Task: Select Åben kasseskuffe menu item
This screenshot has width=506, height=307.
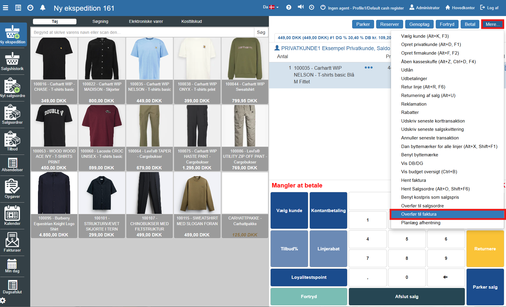Action: pyautogui.click(x=448, y=62)
